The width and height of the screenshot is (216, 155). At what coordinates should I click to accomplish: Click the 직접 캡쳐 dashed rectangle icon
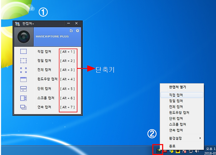tap(23, 51)
